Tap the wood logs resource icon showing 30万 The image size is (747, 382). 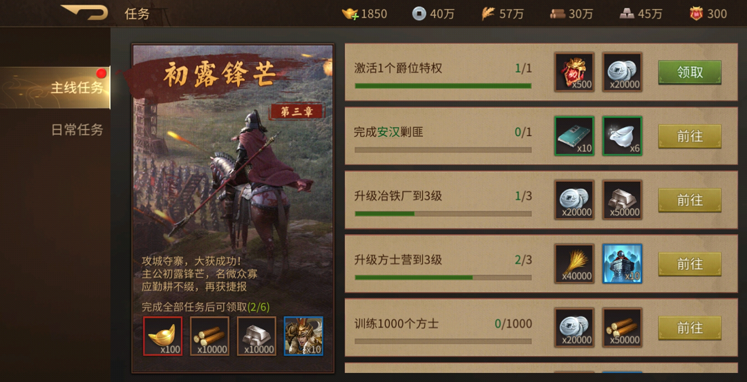pyautogui.click(x=558, y=14)
